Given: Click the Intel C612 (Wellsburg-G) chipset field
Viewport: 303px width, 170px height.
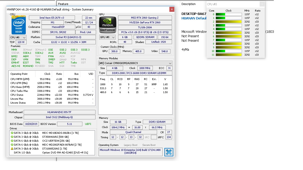Looking at the screenshot, I should pyautogui.click(x=59, y=117).
